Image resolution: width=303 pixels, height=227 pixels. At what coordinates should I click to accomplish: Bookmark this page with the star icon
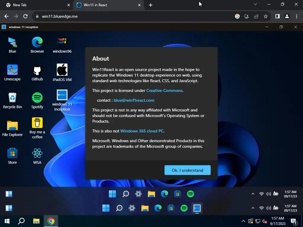[266, 17]
